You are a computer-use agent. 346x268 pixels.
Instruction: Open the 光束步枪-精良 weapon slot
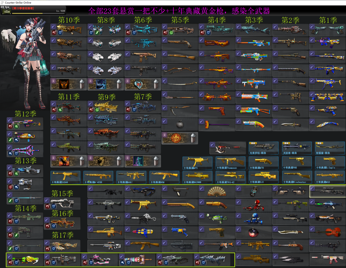point(263,148)
